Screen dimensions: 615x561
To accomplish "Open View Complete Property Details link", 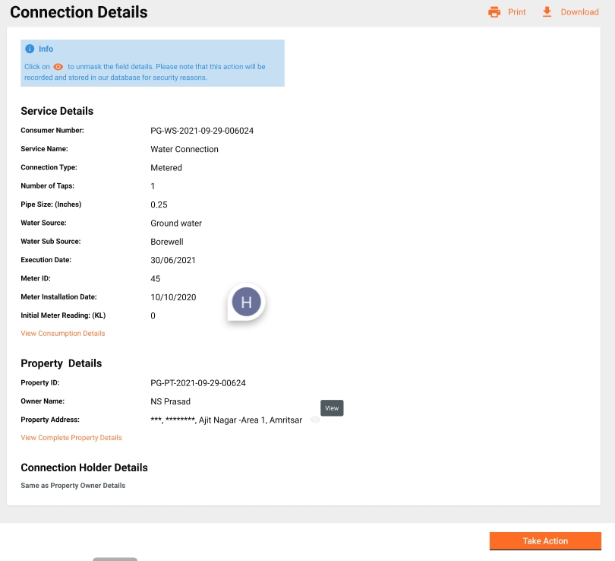I will tap(71, 438).
